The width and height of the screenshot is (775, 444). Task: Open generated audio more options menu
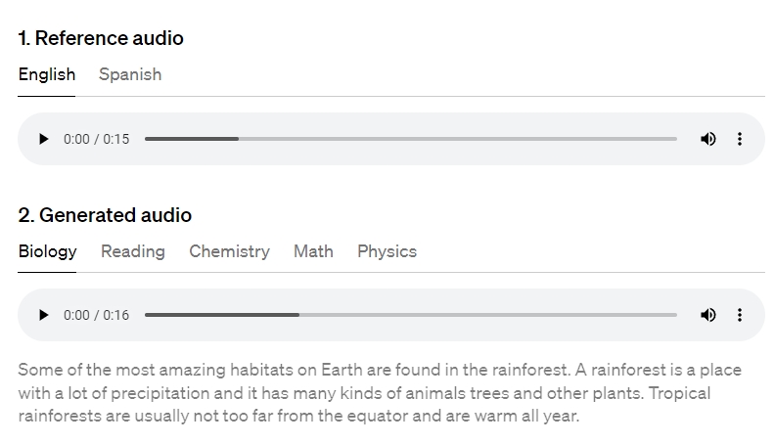(x=740, y=315)
